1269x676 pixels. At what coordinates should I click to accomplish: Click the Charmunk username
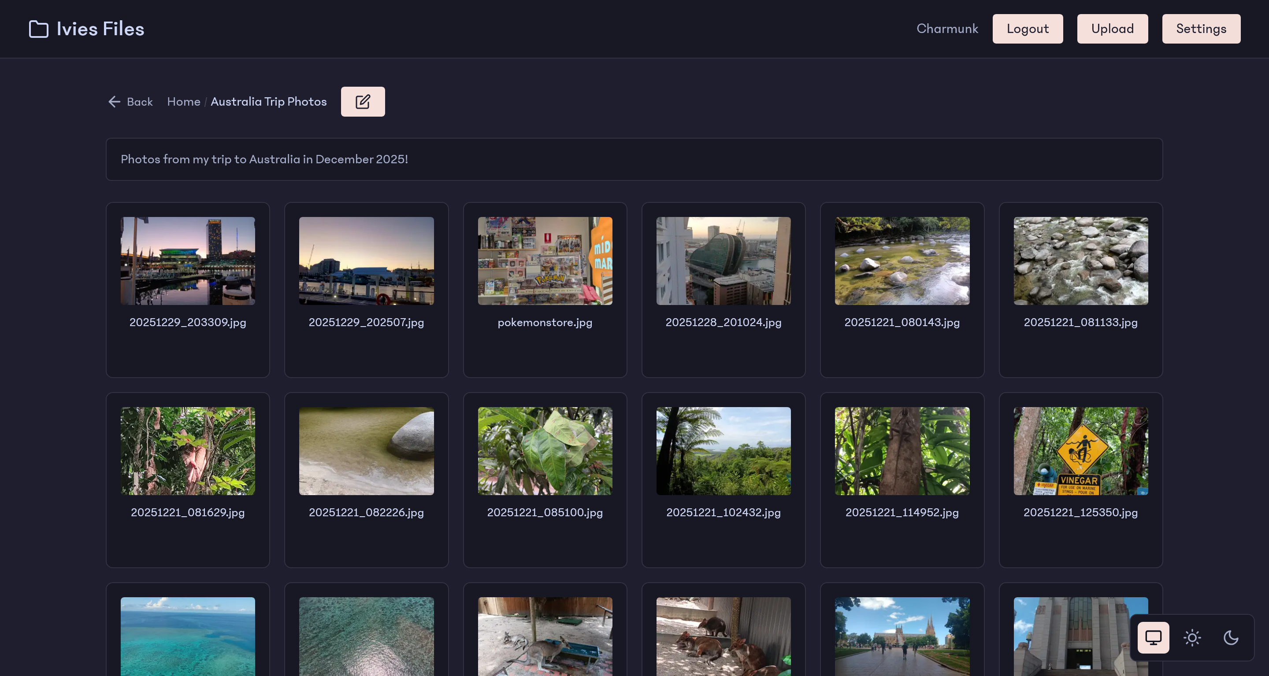point(947,29)
